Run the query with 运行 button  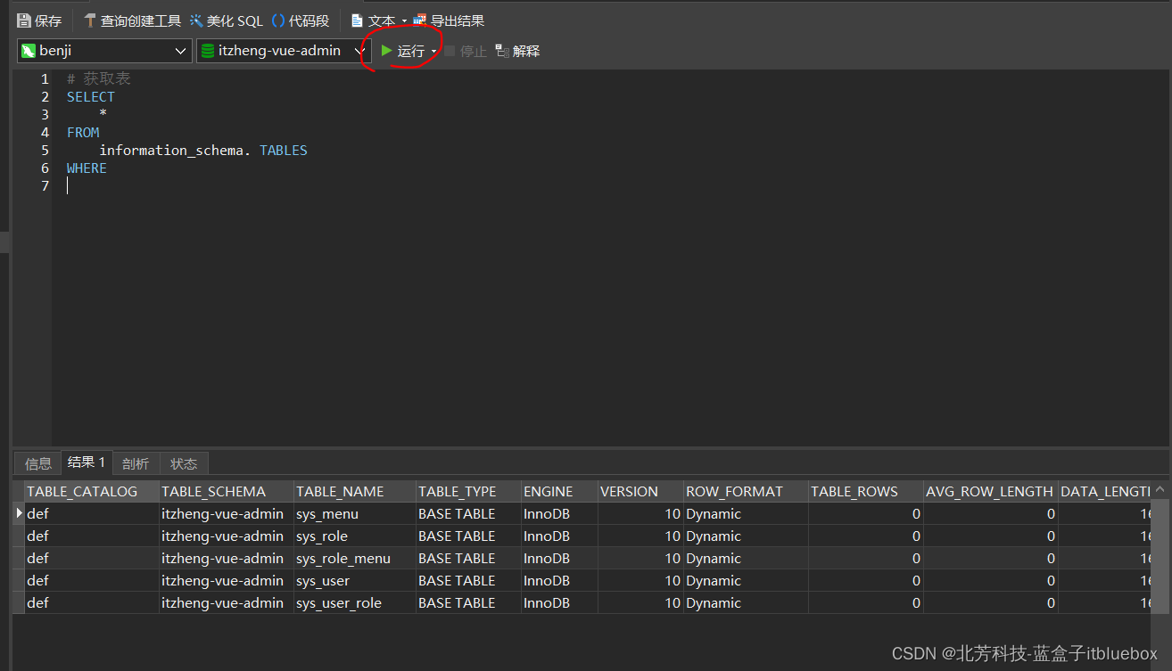[403, 51]
